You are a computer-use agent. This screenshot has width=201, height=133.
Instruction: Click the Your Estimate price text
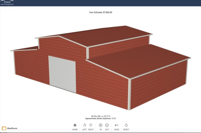tap(100, 12)
